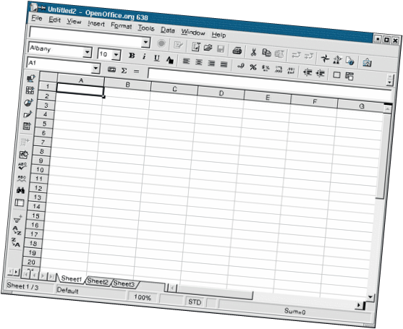Expand the A1 Name Box dropdown

click(96, 68)
